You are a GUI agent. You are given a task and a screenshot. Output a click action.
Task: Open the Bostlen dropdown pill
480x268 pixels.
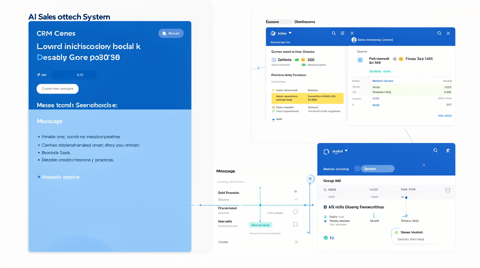(x=377, y=169)
